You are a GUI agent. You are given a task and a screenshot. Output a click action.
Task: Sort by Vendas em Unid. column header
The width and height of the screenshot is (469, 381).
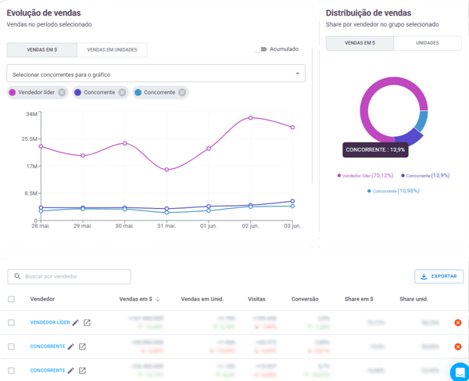202,299
